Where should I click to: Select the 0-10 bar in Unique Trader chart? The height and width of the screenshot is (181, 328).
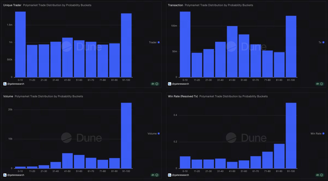(x=20, y=44)
